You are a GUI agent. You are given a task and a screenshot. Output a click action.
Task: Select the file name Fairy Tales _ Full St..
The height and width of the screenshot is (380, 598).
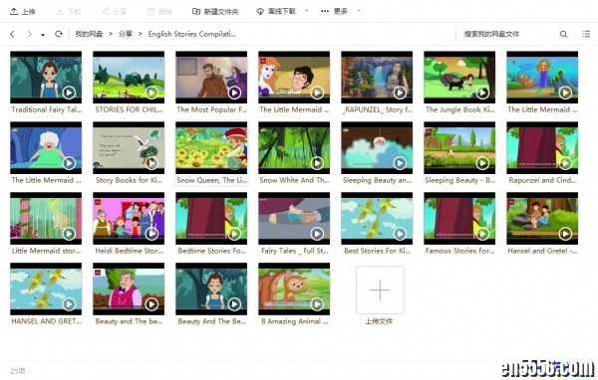[x=294, y=251]
